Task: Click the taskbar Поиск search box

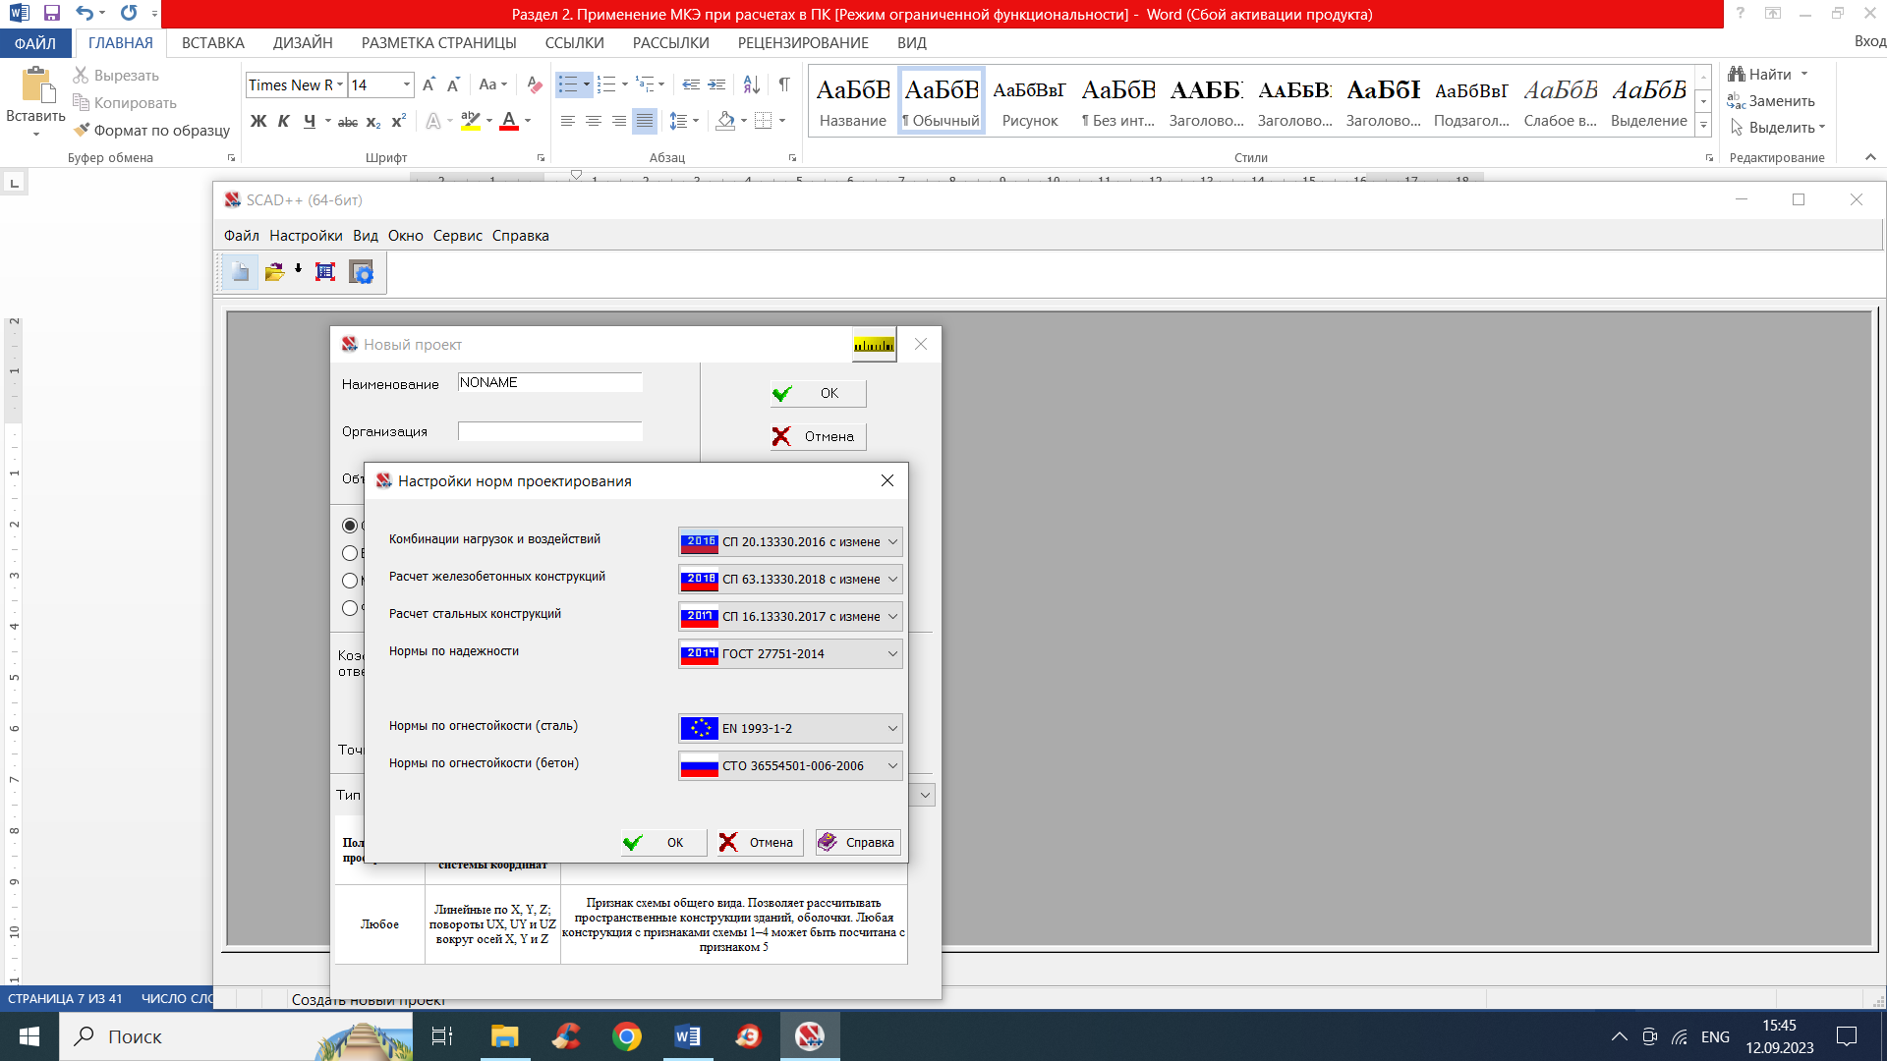Action: (x=236, y=1036)
